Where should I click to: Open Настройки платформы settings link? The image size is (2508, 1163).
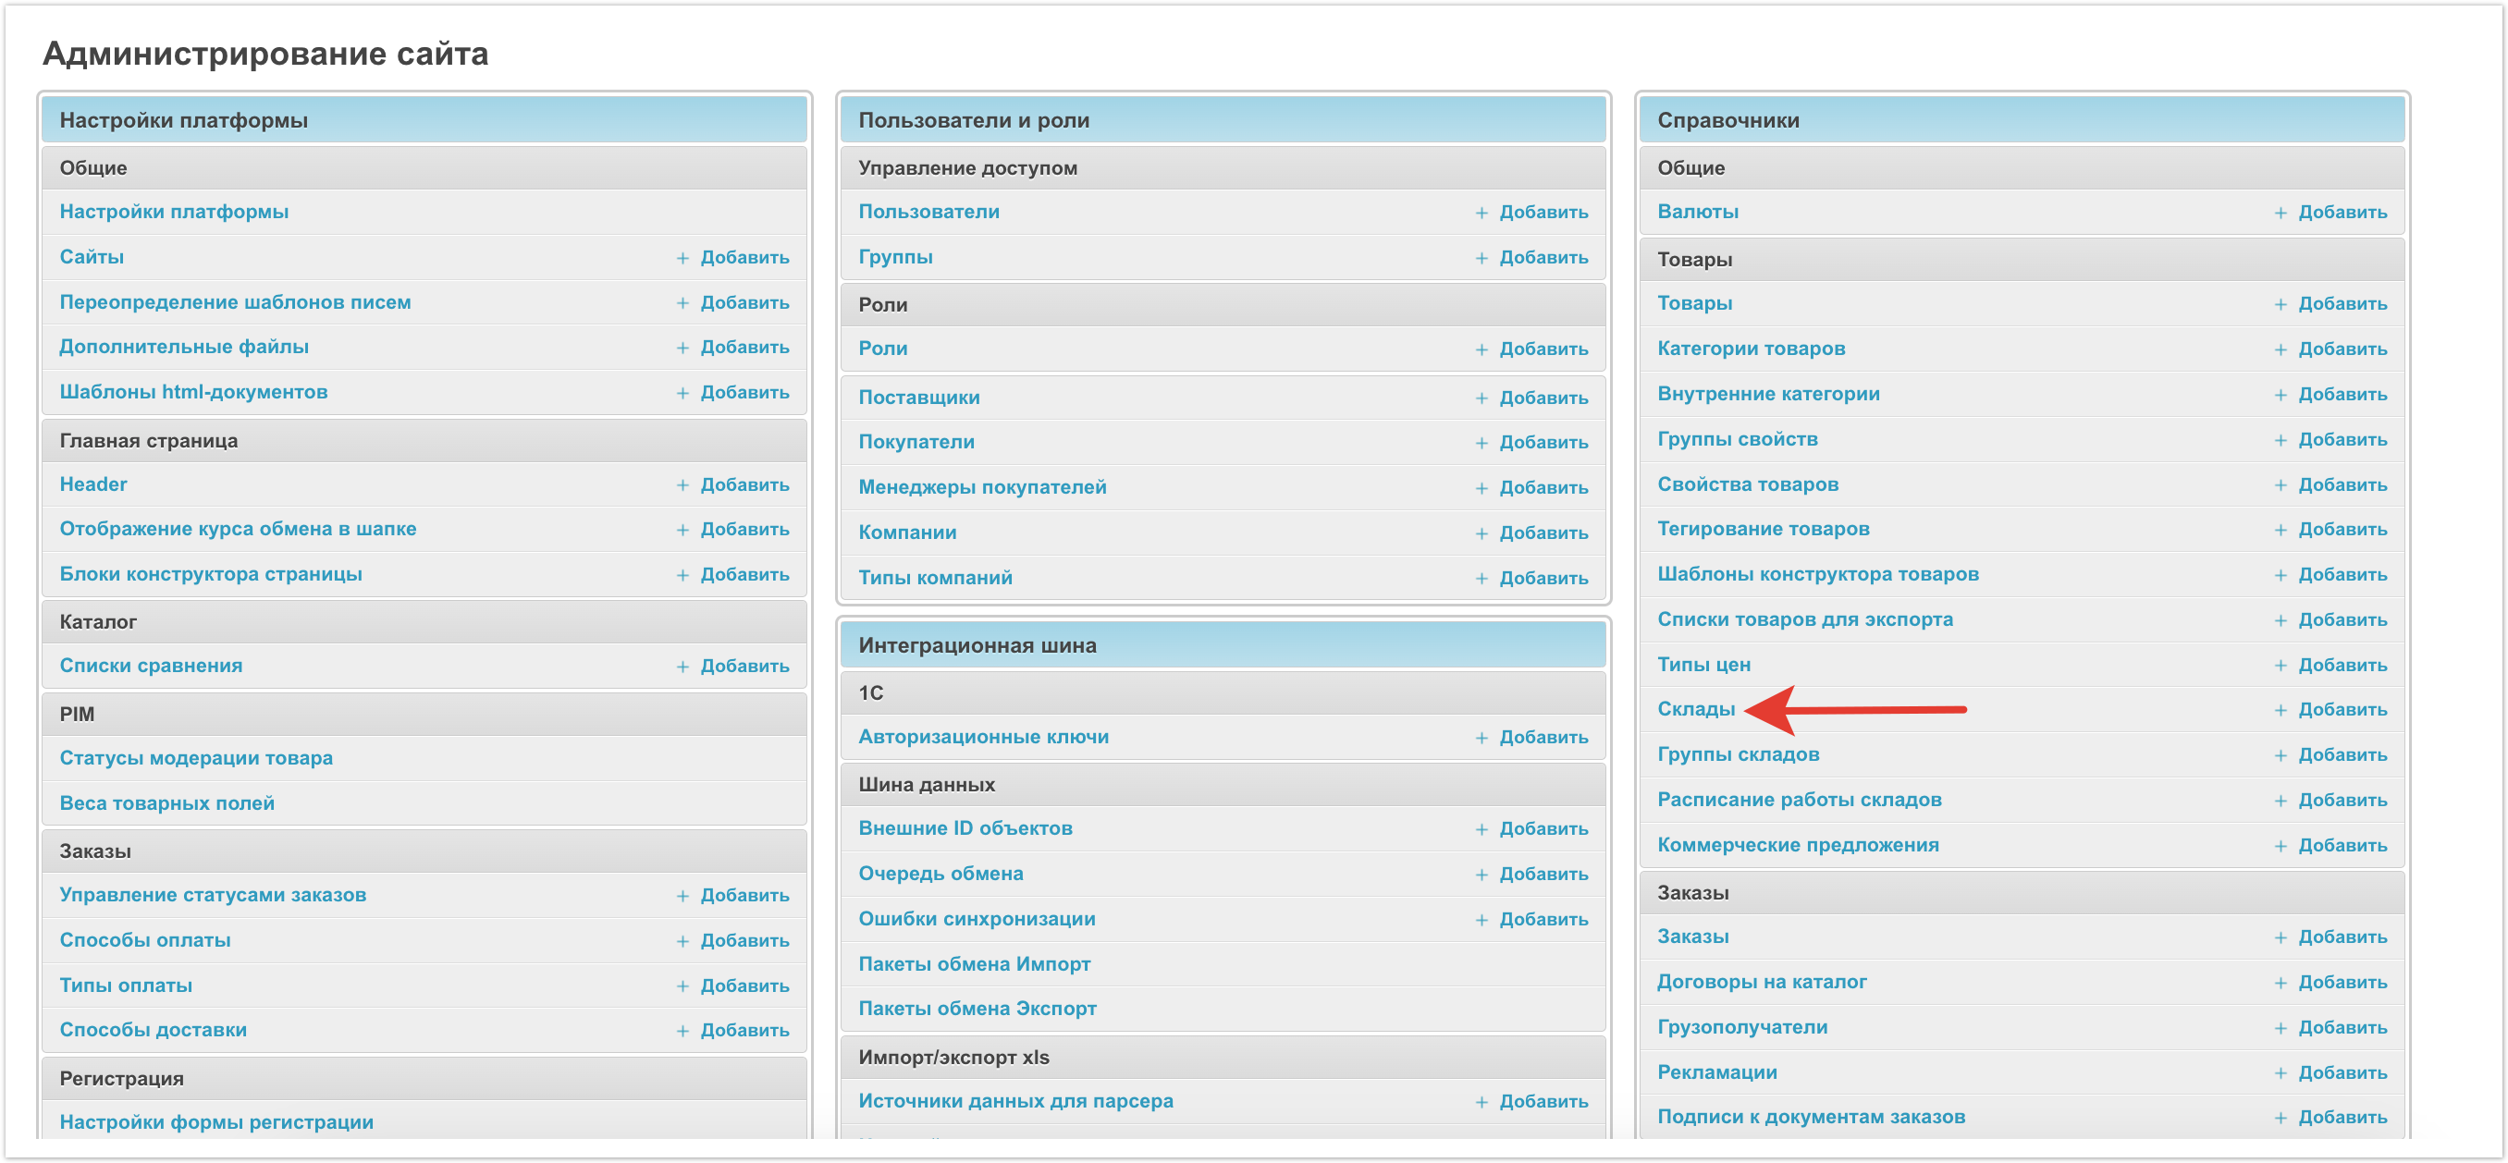173,211
